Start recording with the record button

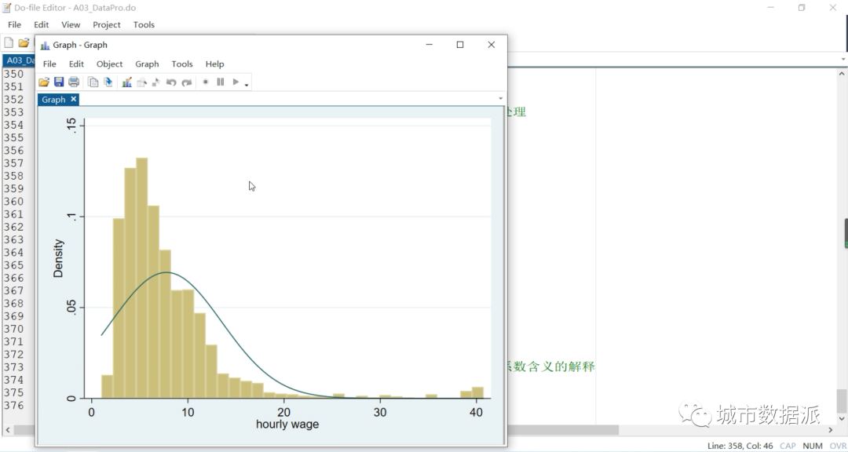pyautogui.click(x=206, y=82)
